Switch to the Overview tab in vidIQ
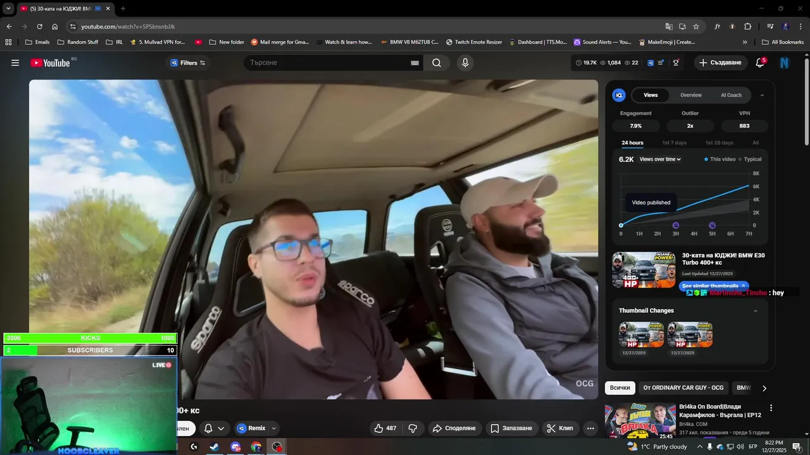Screen dimensions: 810x455 click(x=691, y=95)
